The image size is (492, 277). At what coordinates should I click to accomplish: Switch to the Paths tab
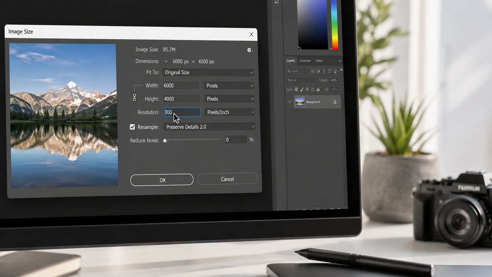319,61
